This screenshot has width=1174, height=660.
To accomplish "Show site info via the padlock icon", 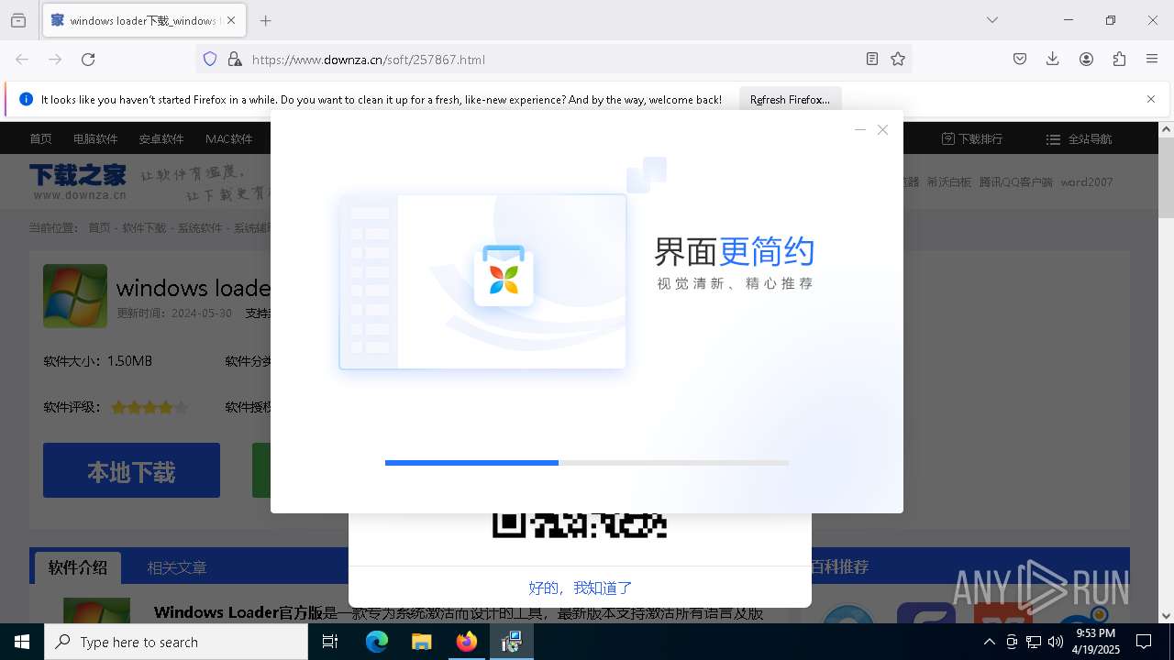I will click(235, 59).
